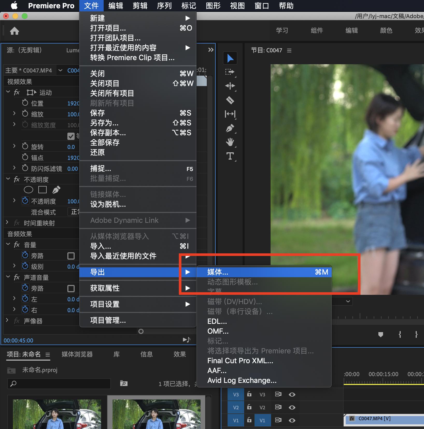Click Final Cut Pro XML export

tap(240, 361)
